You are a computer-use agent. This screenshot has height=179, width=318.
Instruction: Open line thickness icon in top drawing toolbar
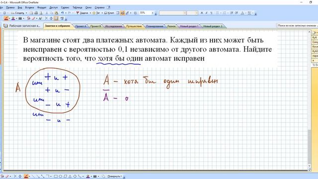(x=20, y=18)
